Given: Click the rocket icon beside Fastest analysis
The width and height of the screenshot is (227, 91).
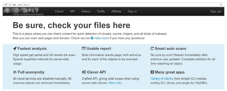Looking at the screenshot, I should point(15,49).
